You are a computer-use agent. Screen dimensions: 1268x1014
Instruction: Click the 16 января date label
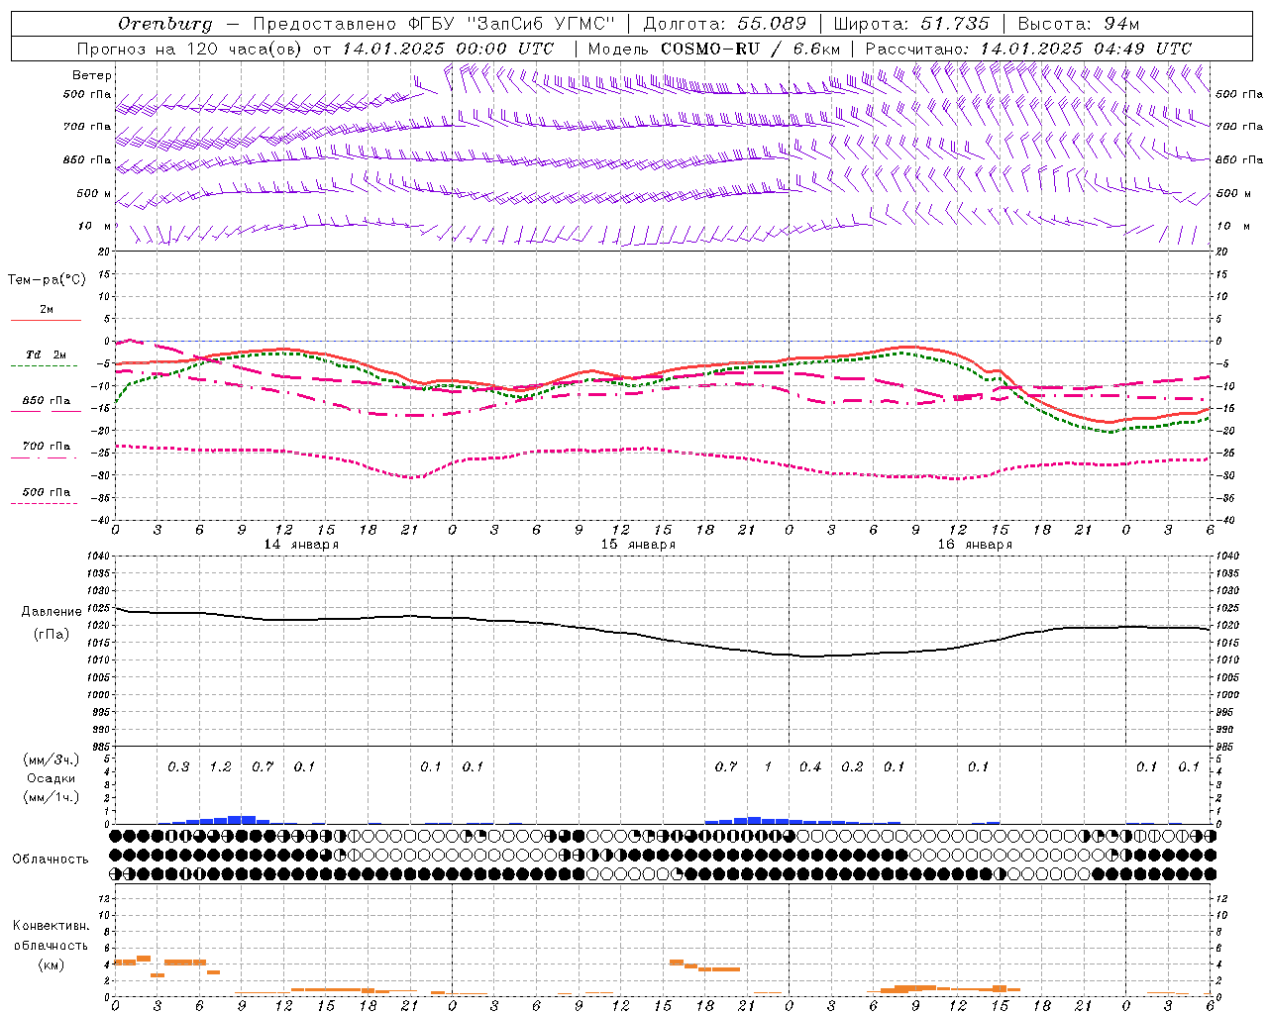pyautogui.click(x=975, y=545)
